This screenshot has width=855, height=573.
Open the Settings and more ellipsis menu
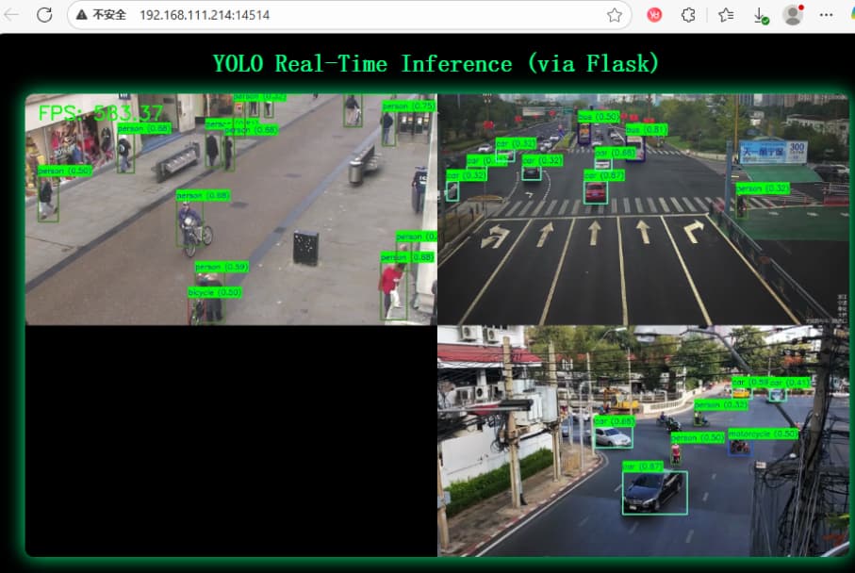point(827,15)
